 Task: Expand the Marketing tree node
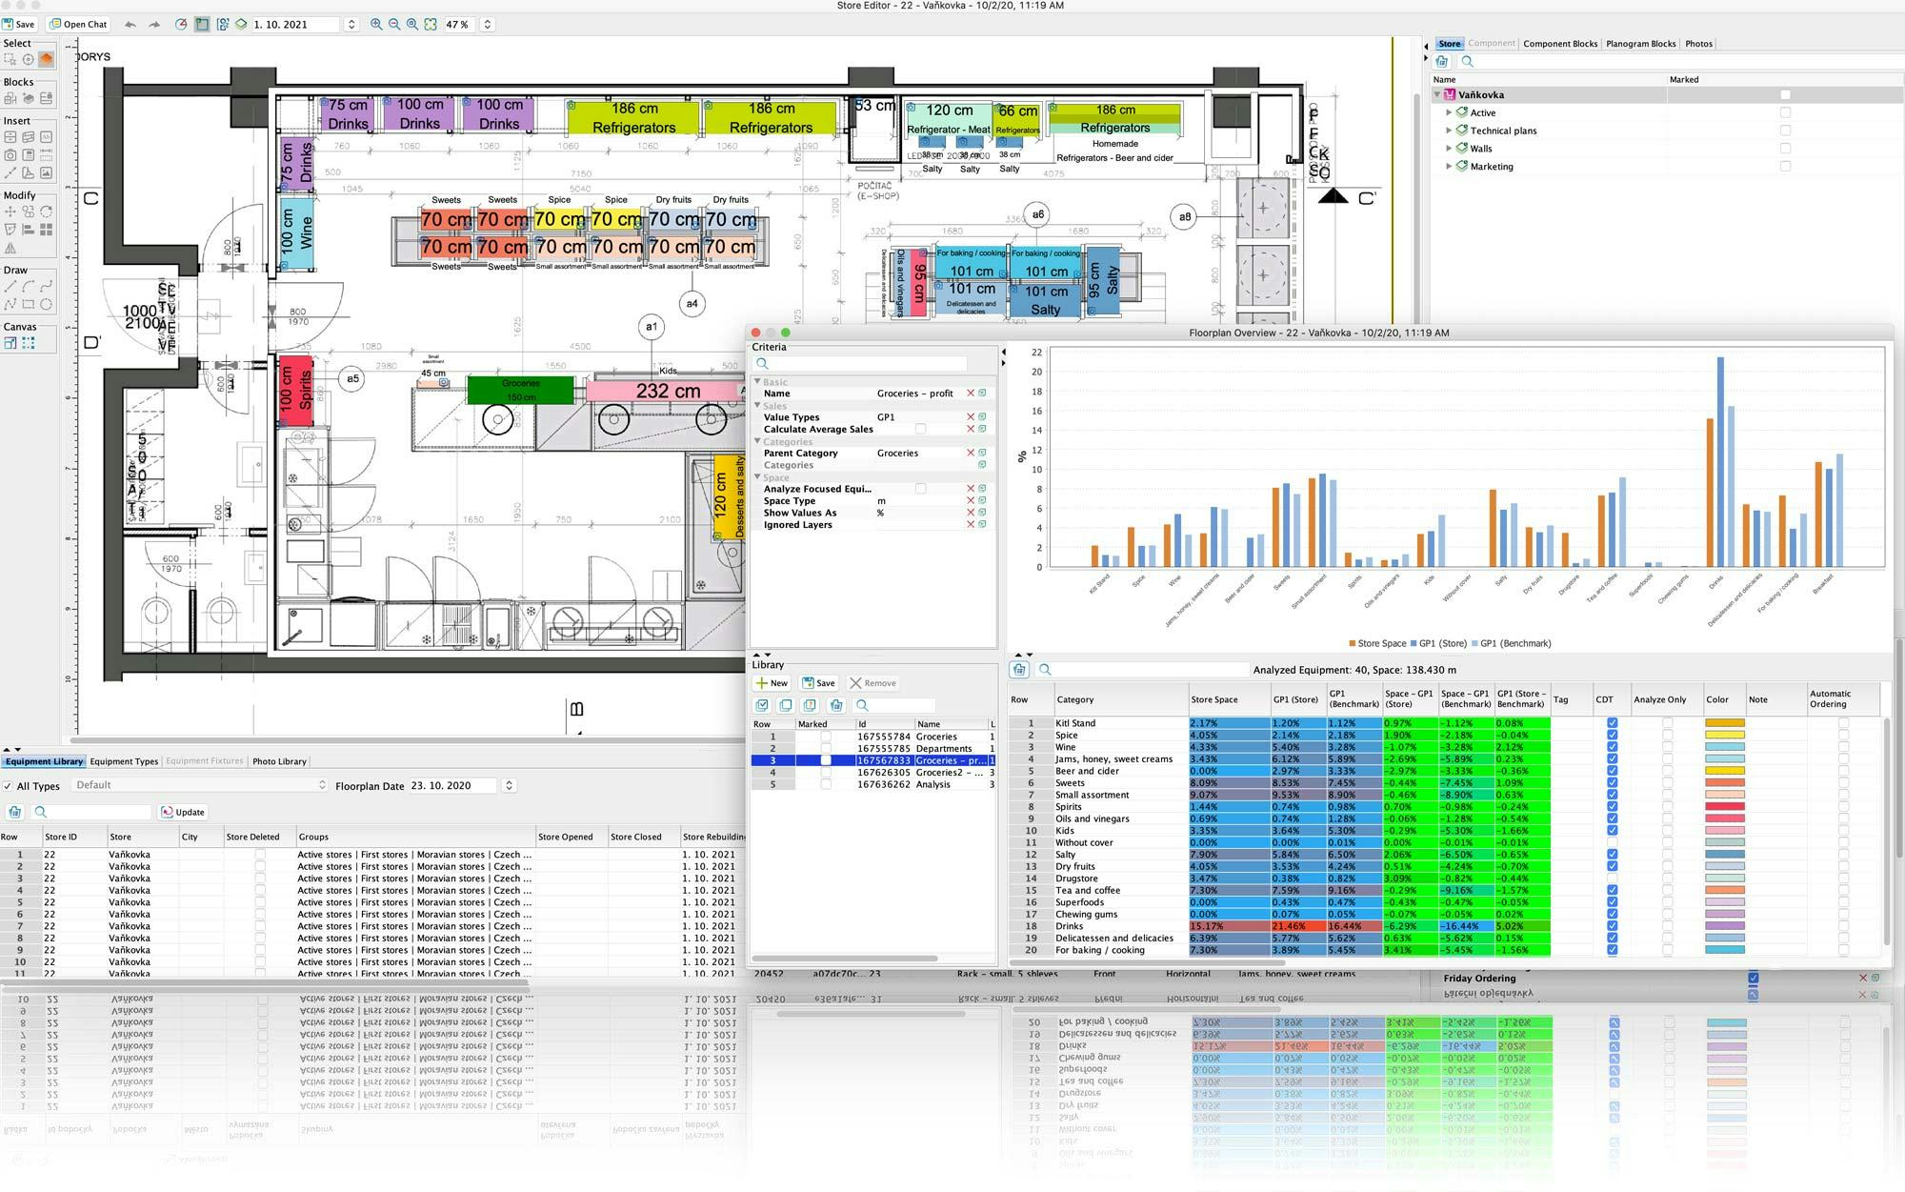[1449, 167]
